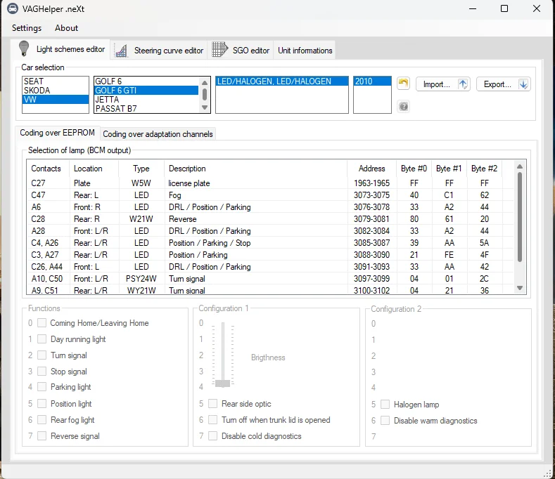Switch to Coding over adaptation channels tab
This screenshot has width=555, height=479.
tap(158, 133)
